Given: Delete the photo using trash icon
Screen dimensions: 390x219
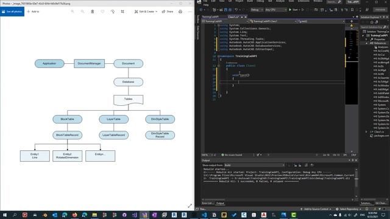Looking at the screenshot, I should (92, 12).
